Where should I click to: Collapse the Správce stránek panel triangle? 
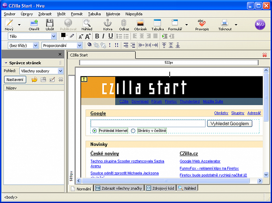[x=6, y=63]
